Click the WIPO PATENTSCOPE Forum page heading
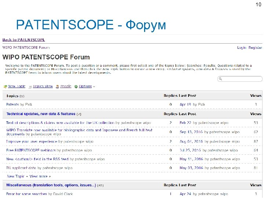This screenshot has height=198, width=264. pos(46,57)
